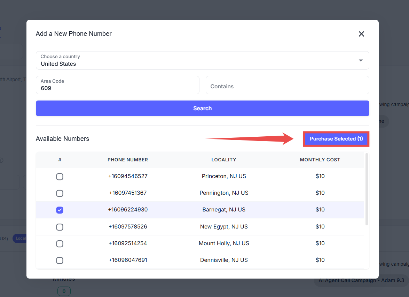Click the LOCALITY column header

(x=224, y=160)
